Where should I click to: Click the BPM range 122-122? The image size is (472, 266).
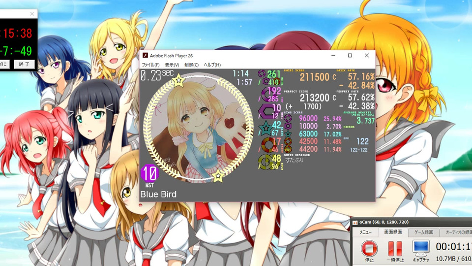click(359, 150)
